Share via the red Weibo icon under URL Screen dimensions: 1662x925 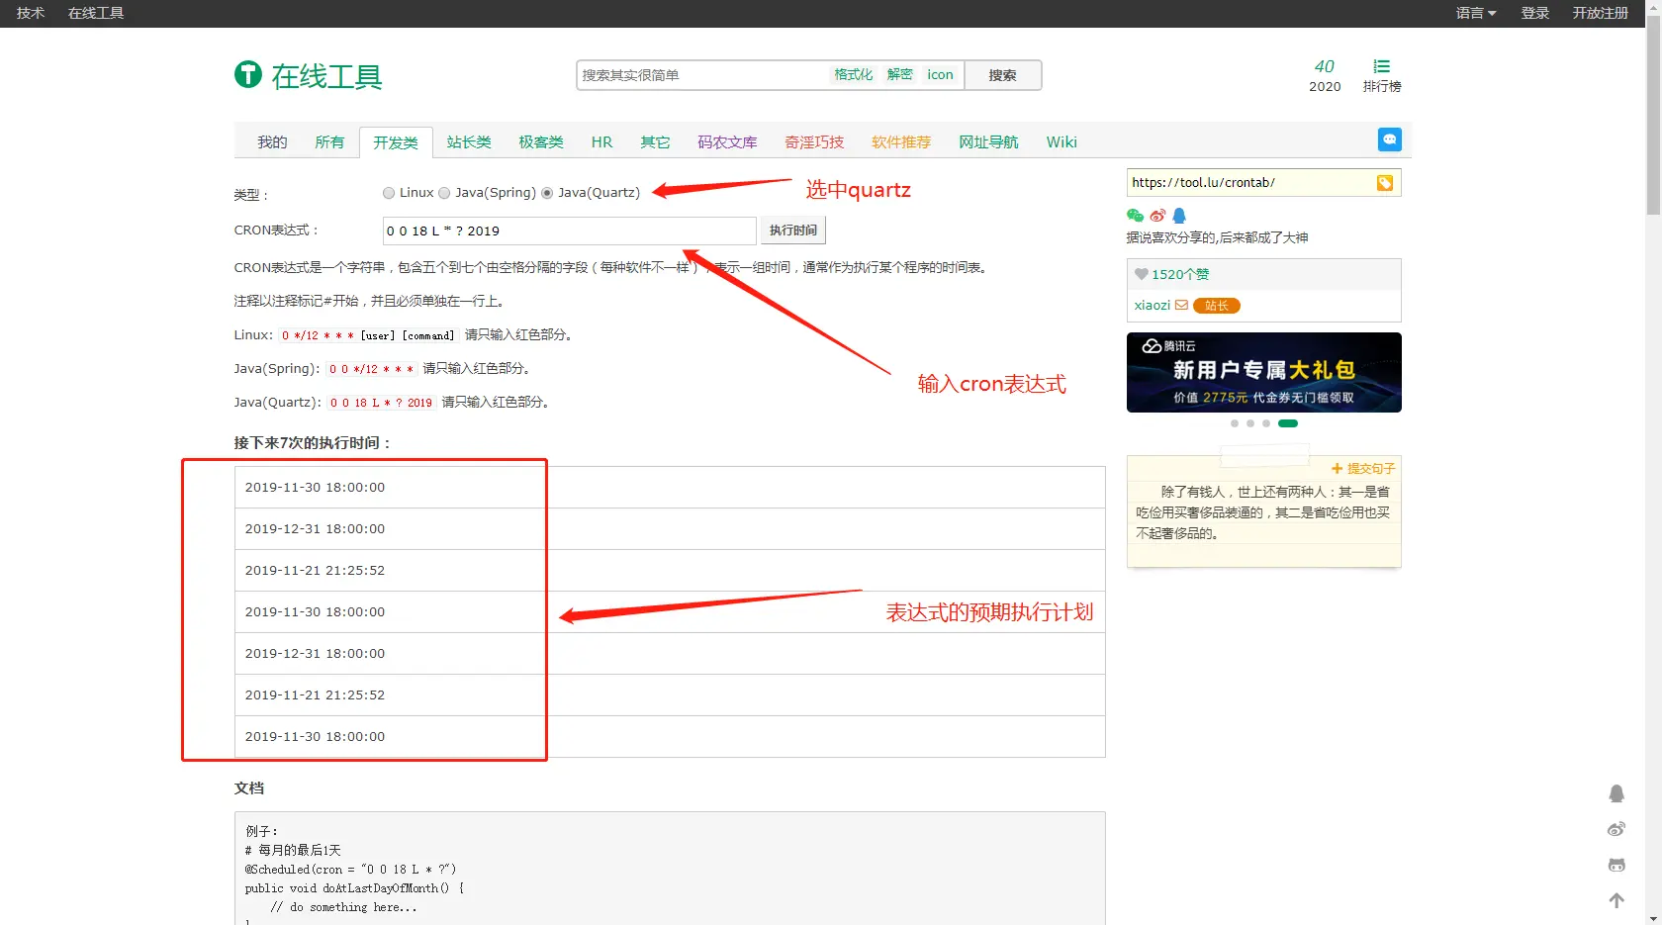[1157, 216]
